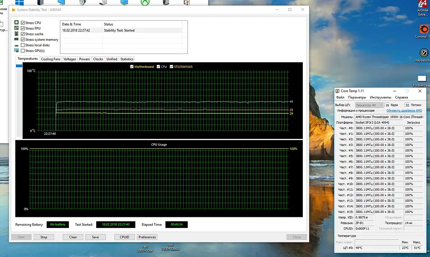Open the Powers tab

coord(85,59)
